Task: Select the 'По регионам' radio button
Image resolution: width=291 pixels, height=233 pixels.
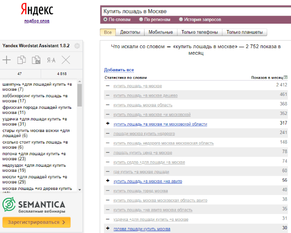Action: (x=141, y=19)
